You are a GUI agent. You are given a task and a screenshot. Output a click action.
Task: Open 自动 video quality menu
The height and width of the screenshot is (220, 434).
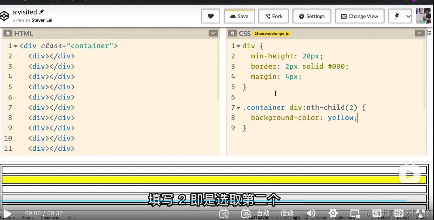(263, 213)
